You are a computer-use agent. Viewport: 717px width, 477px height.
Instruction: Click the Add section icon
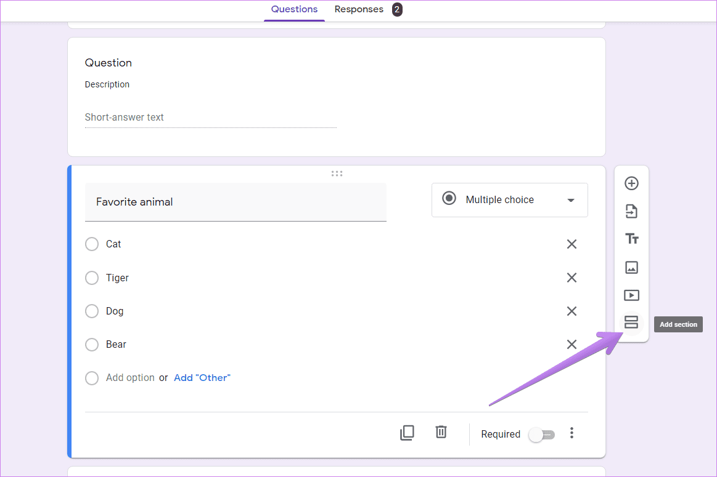click(x=631, y=323)
